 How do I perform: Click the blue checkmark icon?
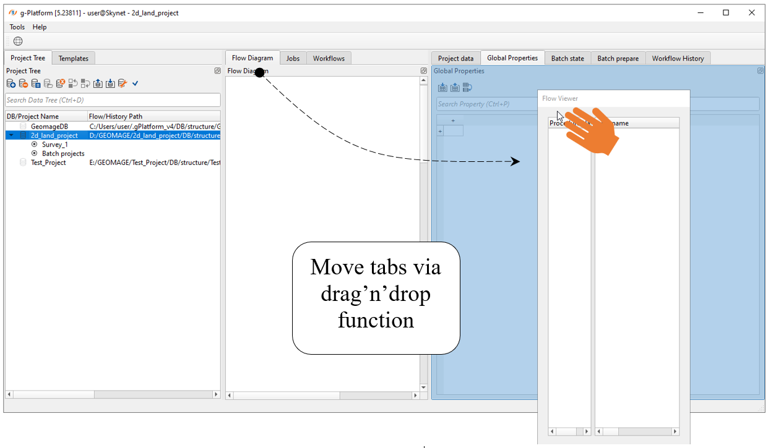point(136,83)
